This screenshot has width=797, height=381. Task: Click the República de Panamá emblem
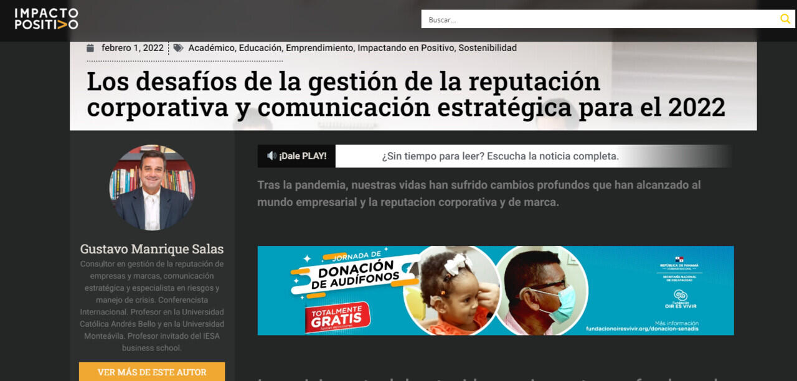[680, 259]
